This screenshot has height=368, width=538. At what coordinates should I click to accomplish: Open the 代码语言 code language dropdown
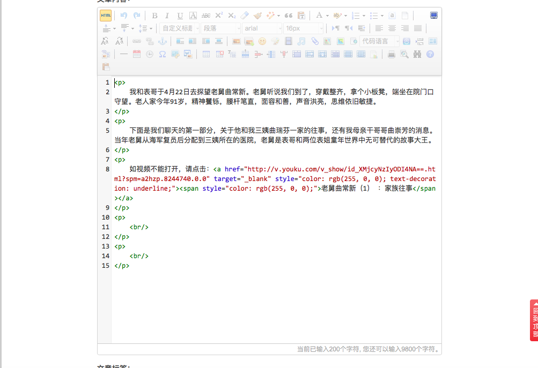[379, 41]
